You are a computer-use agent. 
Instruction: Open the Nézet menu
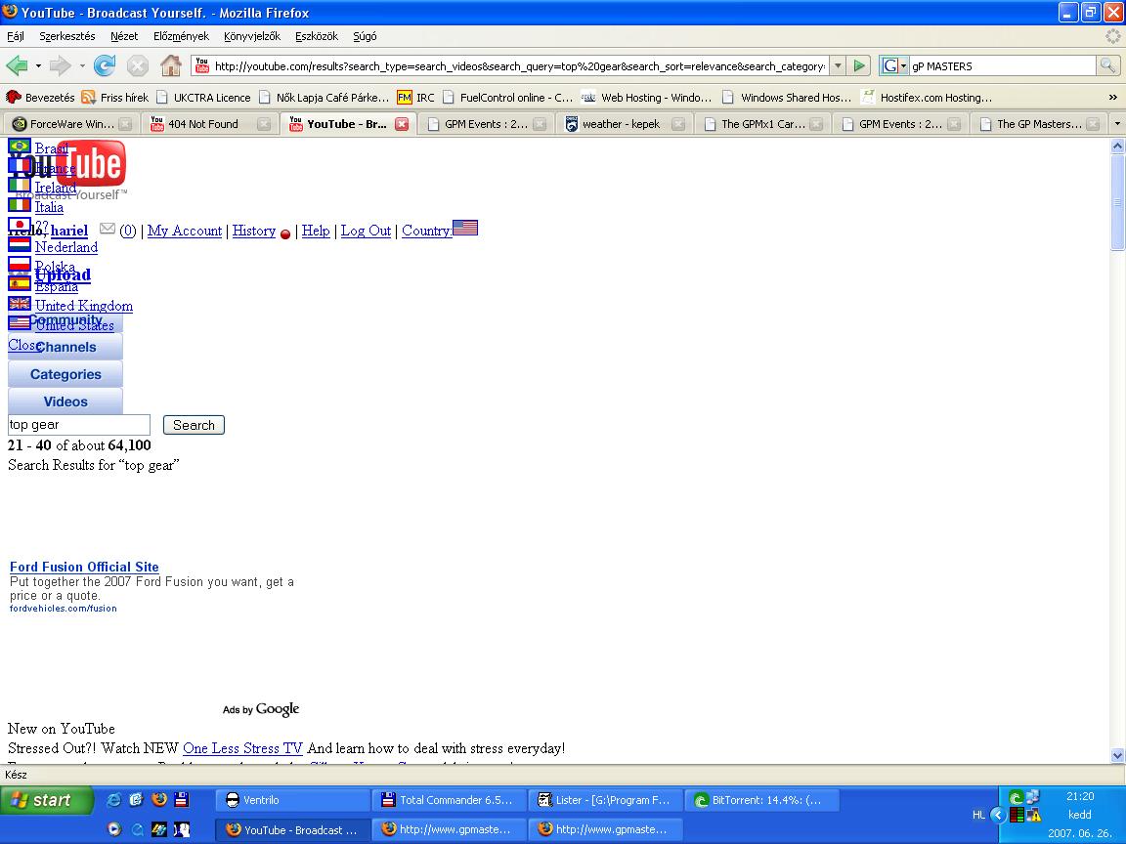pyautogui.click(x=124, y=36)
